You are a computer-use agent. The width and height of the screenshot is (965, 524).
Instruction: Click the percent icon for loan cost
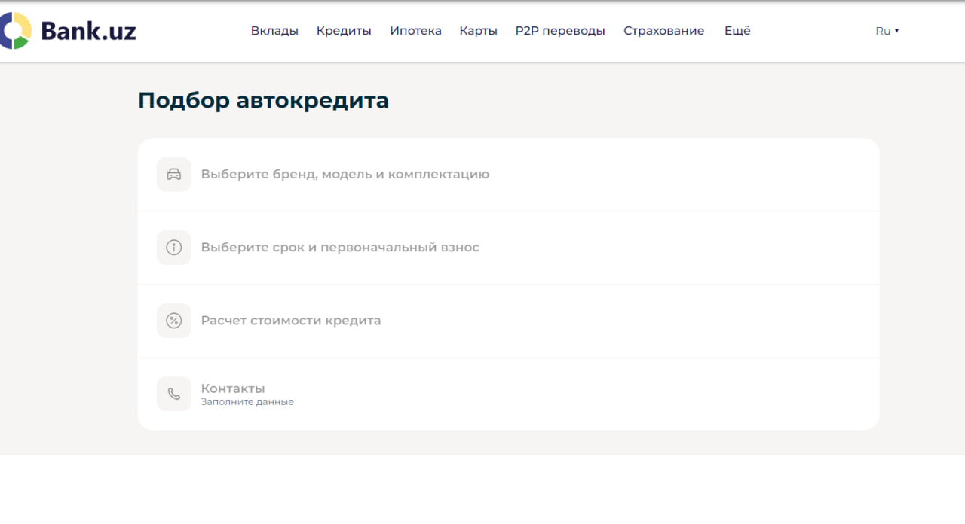pyautogui.click(x=174, y=321)
